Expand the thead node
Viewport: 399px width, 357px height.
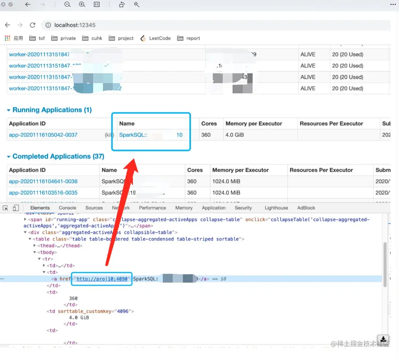pyautogui.click(x=35, y=245)
